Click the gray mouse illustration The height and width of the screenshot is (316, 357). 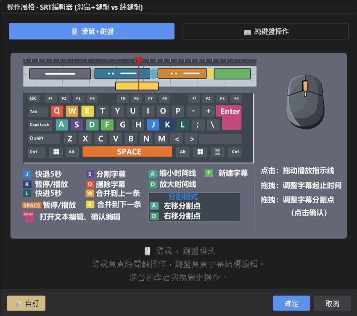click(305, 101)
